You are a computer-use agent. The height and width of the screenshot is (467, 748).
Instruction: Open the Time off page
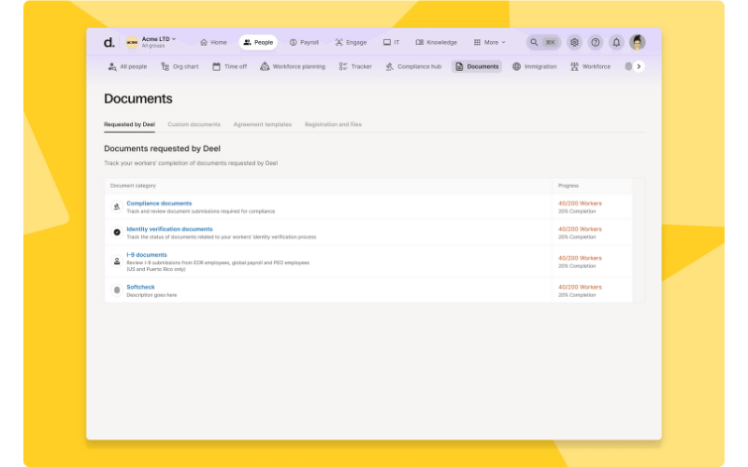(x=229, y=66)
